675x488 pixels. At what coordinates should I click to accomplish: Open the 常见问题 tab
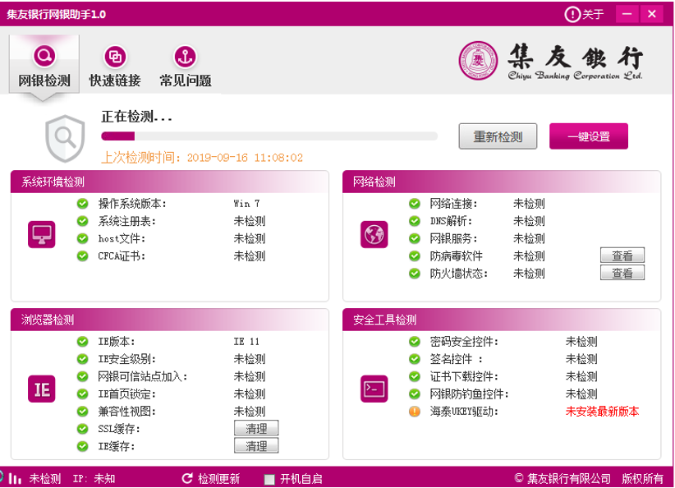[x=185, y=67]
